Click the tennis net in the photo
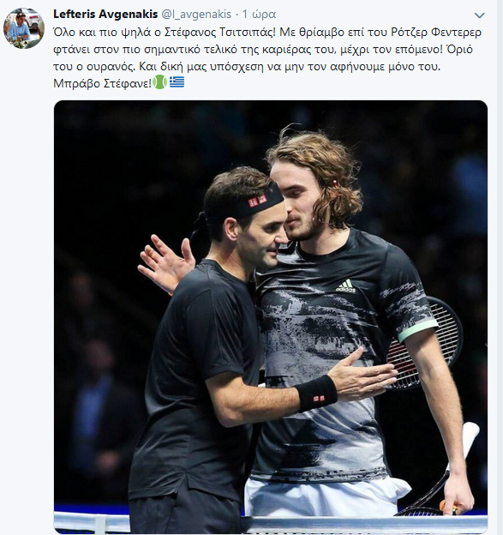The image size is (503, 535). 271,523
